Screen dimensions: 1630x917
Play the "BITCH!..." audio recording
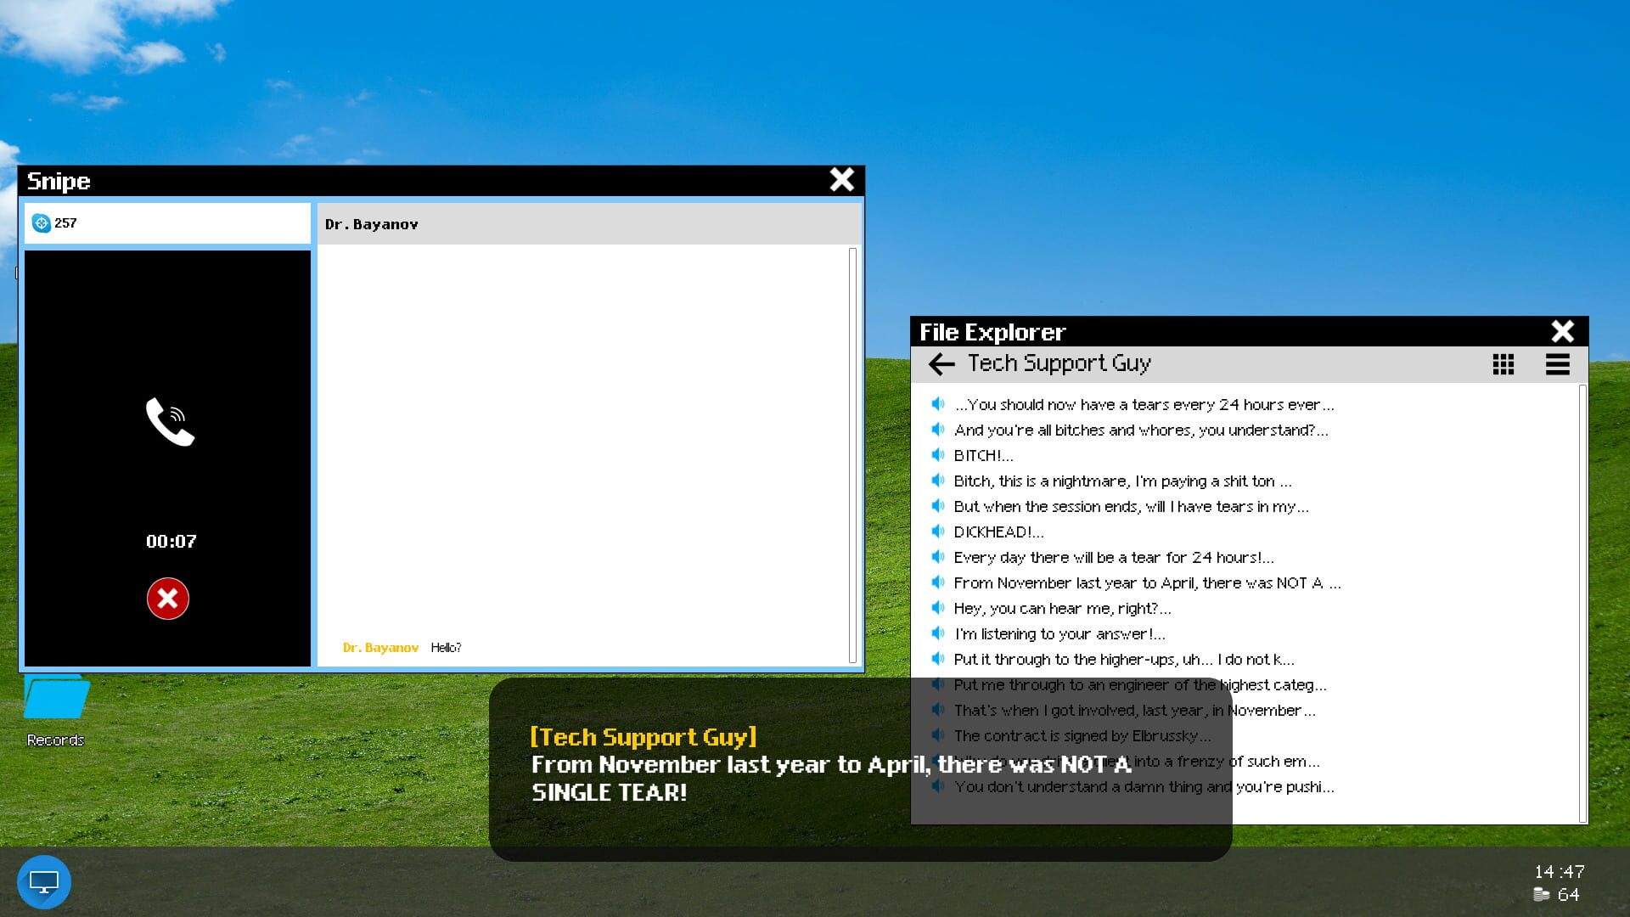pos(981,455)
